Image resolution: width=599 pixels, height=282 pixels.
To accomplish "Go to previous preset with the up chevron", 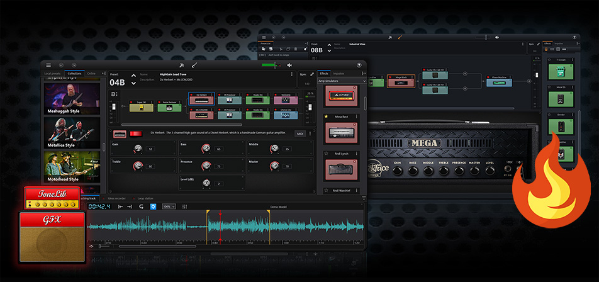I will pyautogui.click(x=133, y=76).
